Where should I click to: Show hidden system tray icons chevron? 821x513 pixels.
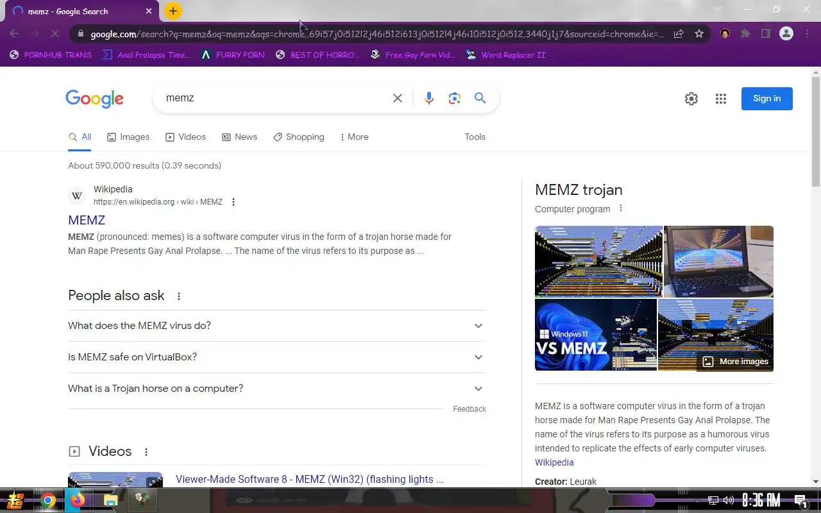[x=697, y=500]
